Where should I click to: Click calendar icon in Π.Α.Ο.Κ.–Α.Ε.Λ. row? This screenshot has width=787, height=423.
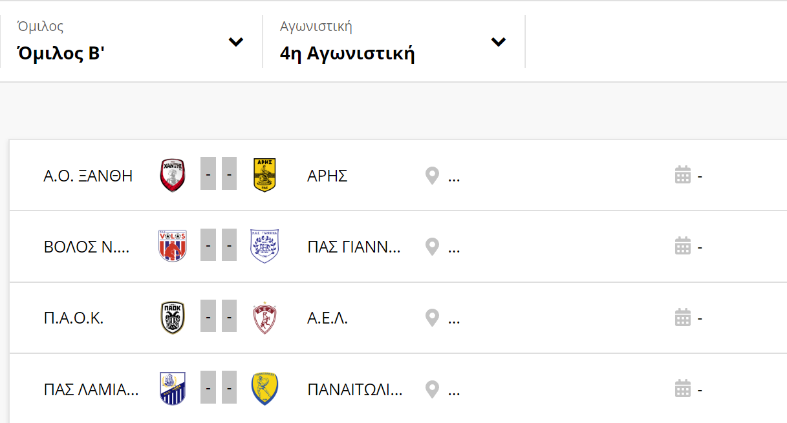tap(683, 318)
